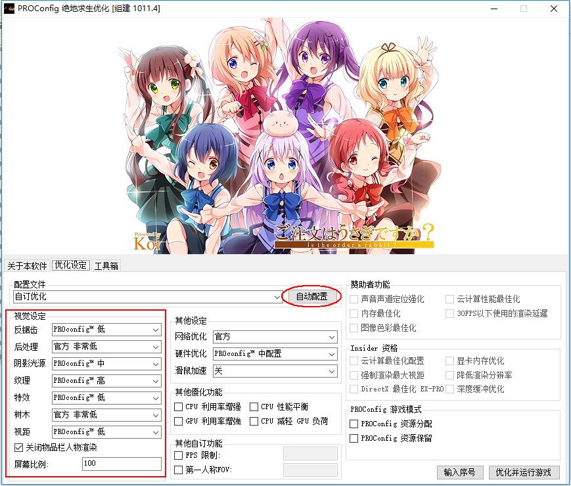The width and height of the screenshot is (571, 486).
Task: Close the PROConfig window
Action: 554,9
